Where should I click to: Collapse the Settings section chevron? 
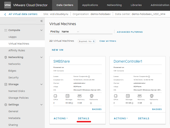41,105
